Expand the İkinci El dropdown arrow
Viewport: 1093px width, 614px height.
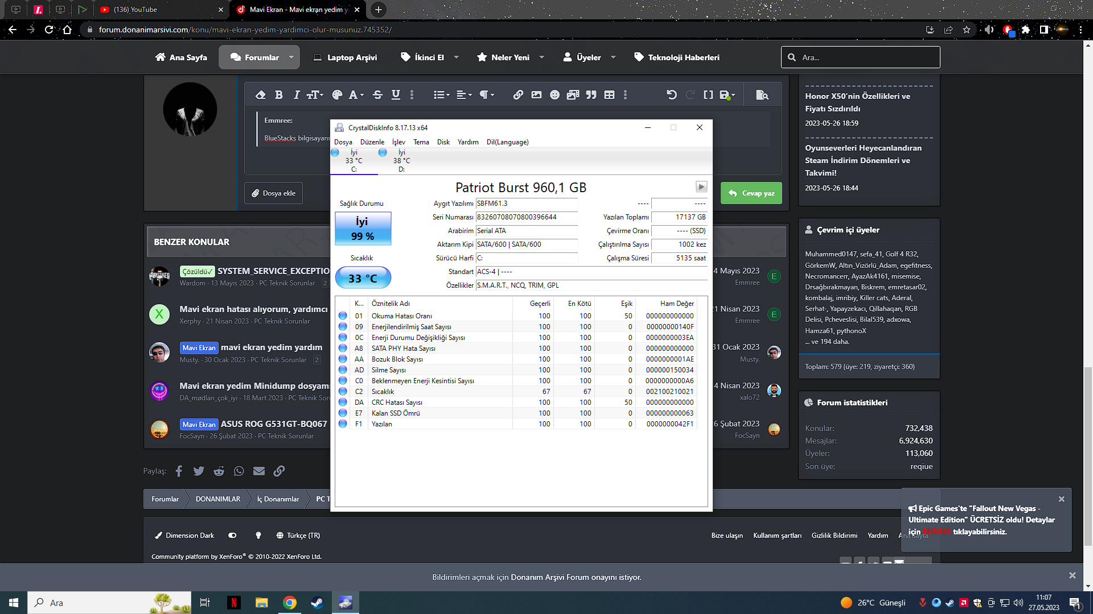[456, 57]
